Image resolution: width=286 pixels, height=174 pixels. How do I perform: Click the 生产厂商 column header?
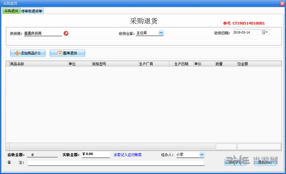[x=154, y=64]
